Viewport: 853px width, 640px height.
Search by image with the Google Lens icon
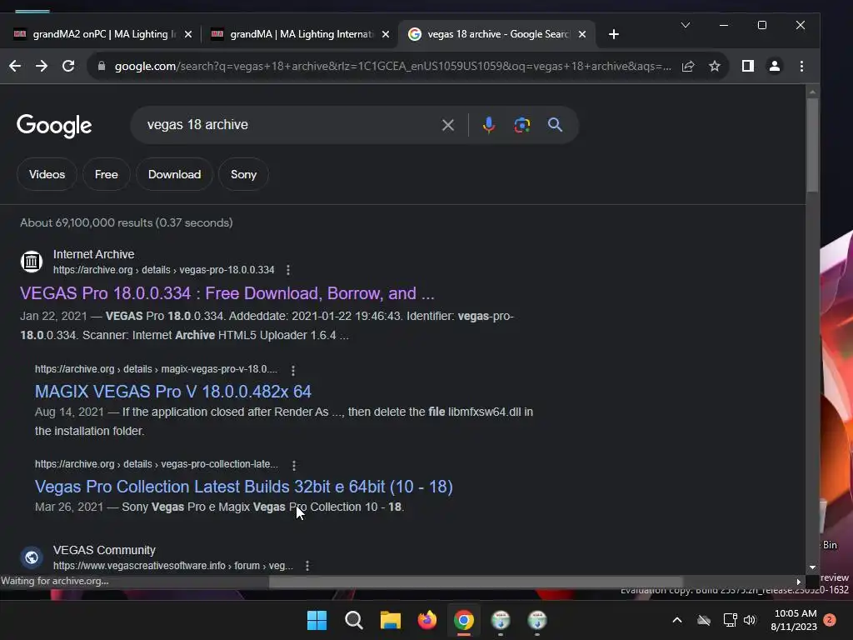521,125
